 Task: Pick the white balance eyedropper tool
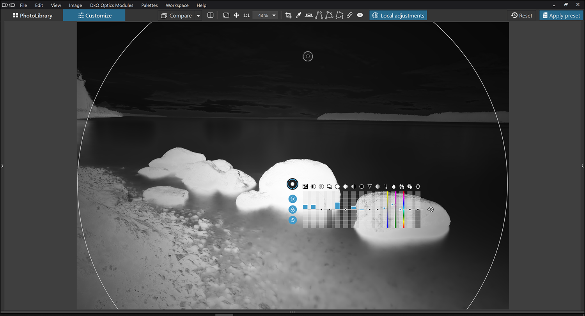point(299,16)
